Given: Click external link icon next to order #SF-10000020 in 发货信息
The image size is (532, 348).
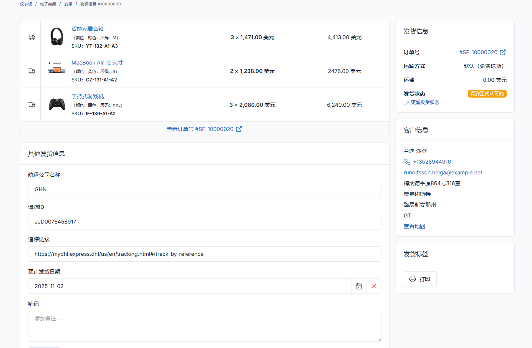Looking at the screenshot, I should pos(503,52).
